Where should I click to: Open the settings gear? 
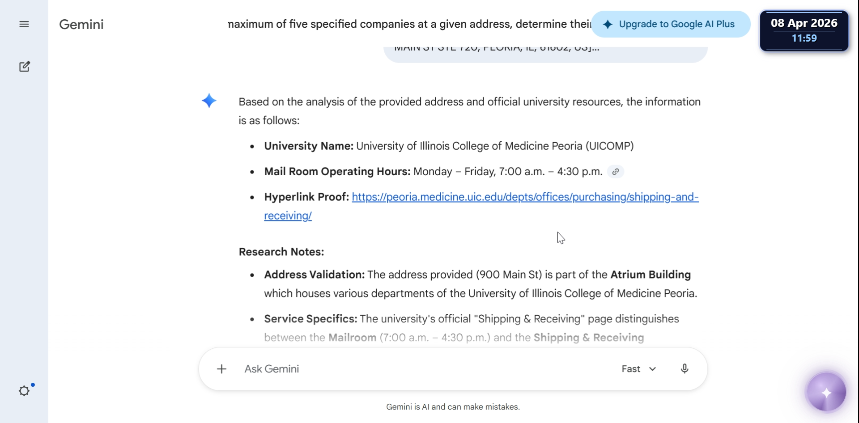tap(24, 391)
